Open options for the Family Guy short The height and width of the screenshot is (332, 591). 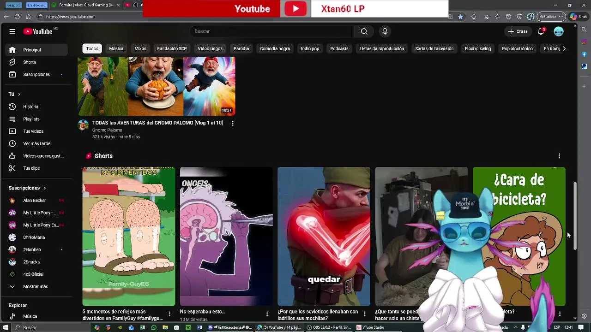(169, 314)
